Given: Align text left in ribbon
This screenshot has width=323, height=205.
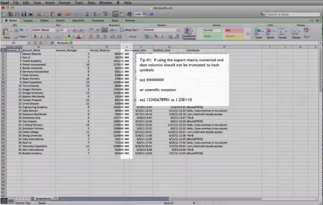Looking at the screenshot, I should point(91,37).
